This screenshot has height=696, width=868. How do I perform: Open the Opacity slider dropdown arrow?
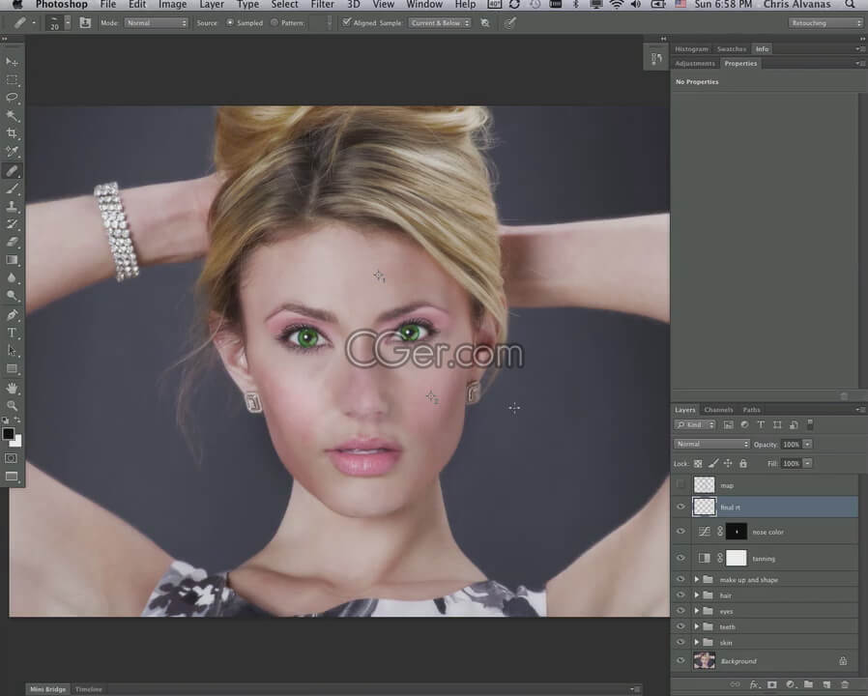click(808, 444)
